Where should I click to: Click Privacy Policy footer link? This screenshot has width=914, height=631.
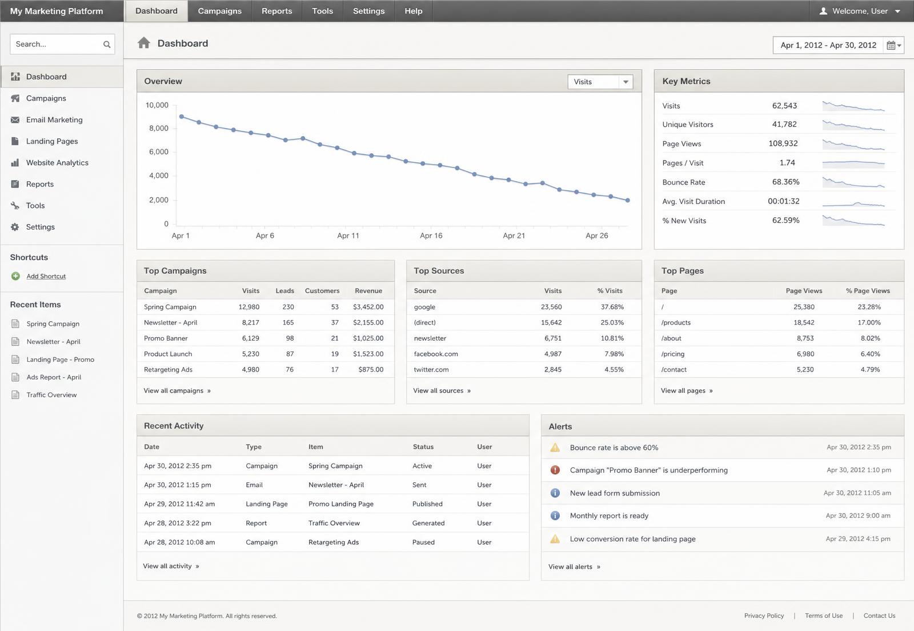click(x=764, y=616)
